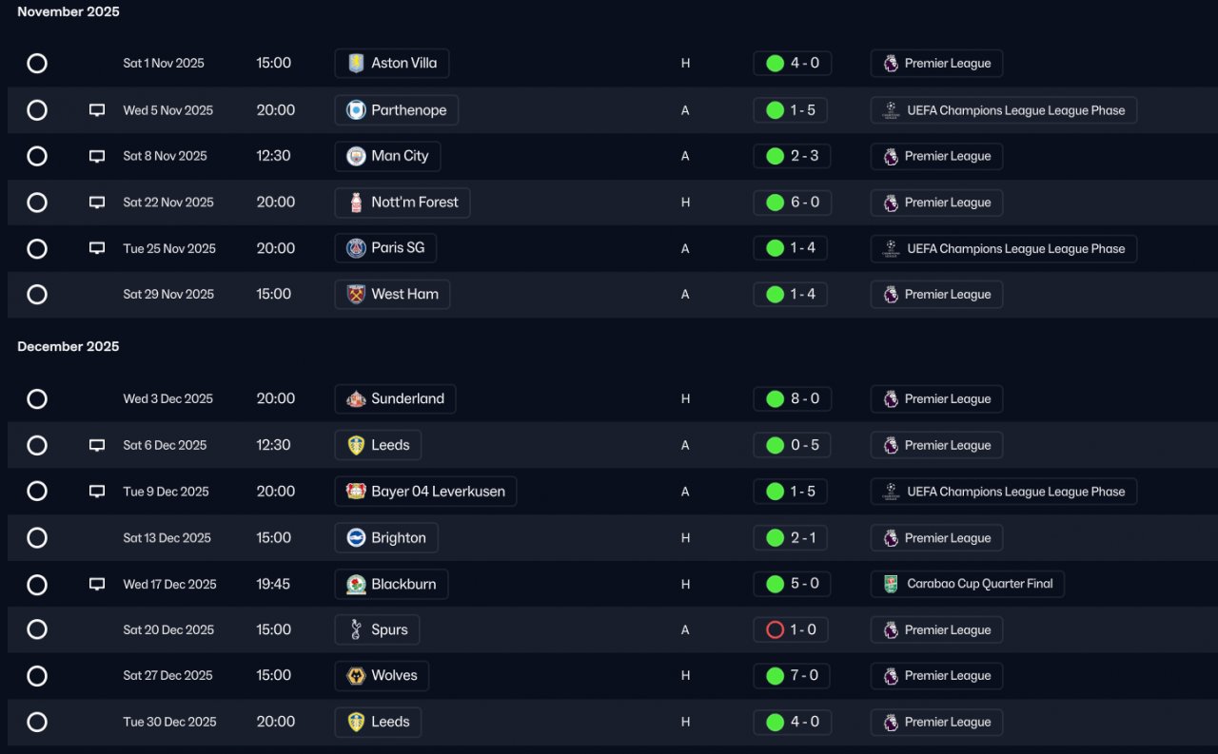Click the Wolves club badge

(x=356, y=676)
